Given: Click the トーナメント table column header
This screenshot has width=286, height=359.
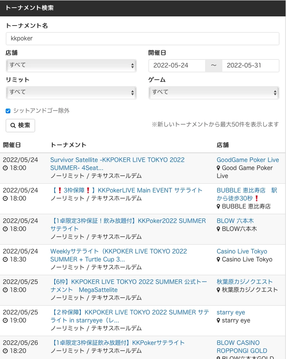Looking at the screenshot, I should pyautogui.click(x=68, y=145).
